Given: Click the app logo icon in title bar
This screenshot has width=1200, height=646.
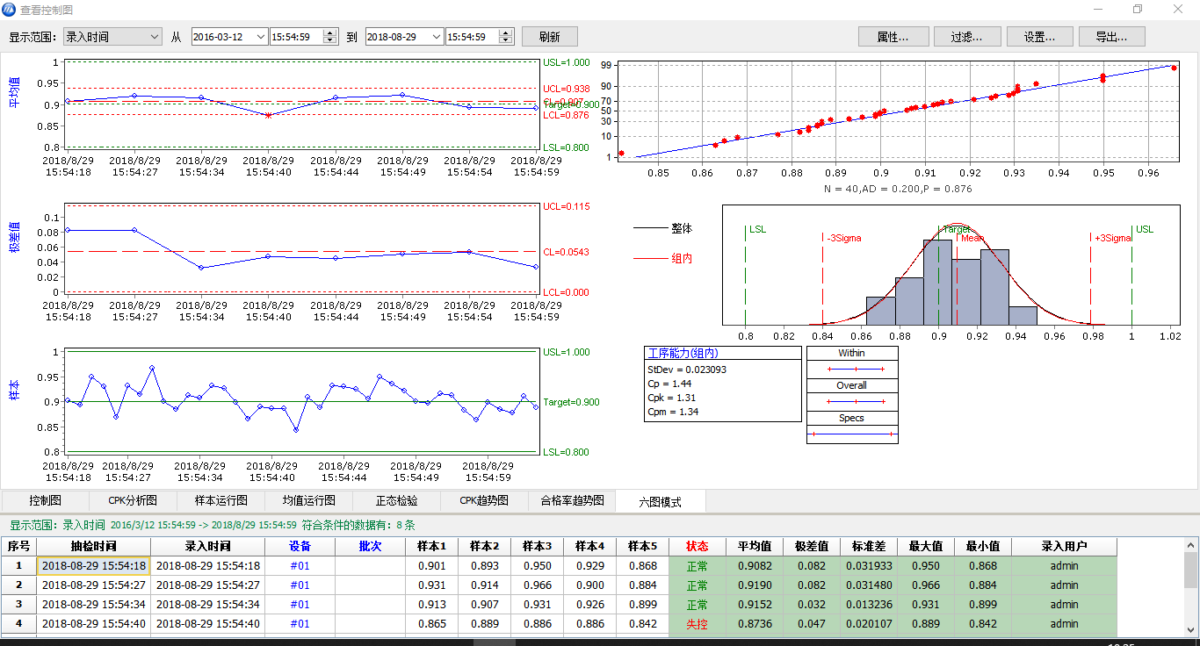Looking at the screenshot, I should (x=10, y=10).
